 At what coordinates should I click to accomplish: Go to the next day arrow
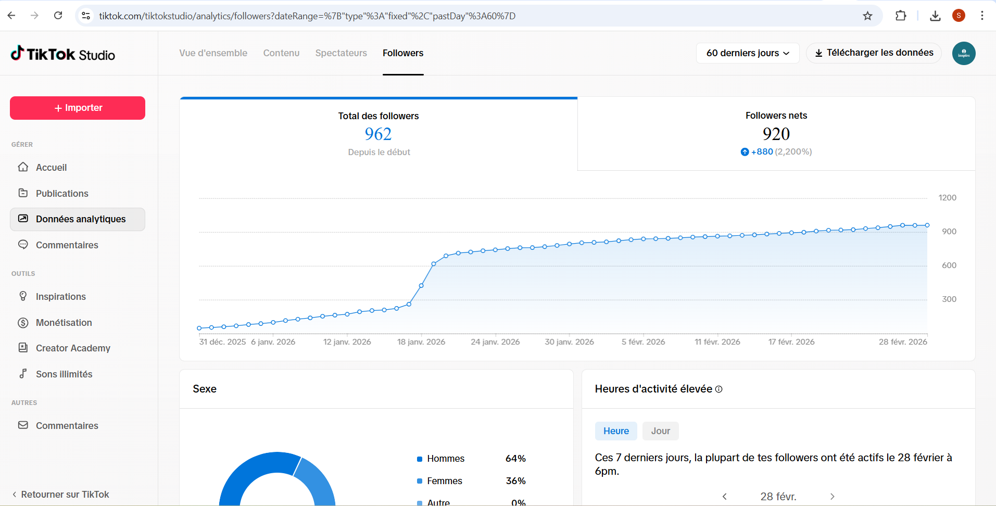(832, 497)
